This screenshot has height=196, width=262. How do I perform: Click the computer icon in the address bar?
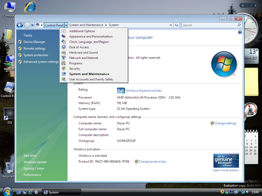[x=37, y=25]
